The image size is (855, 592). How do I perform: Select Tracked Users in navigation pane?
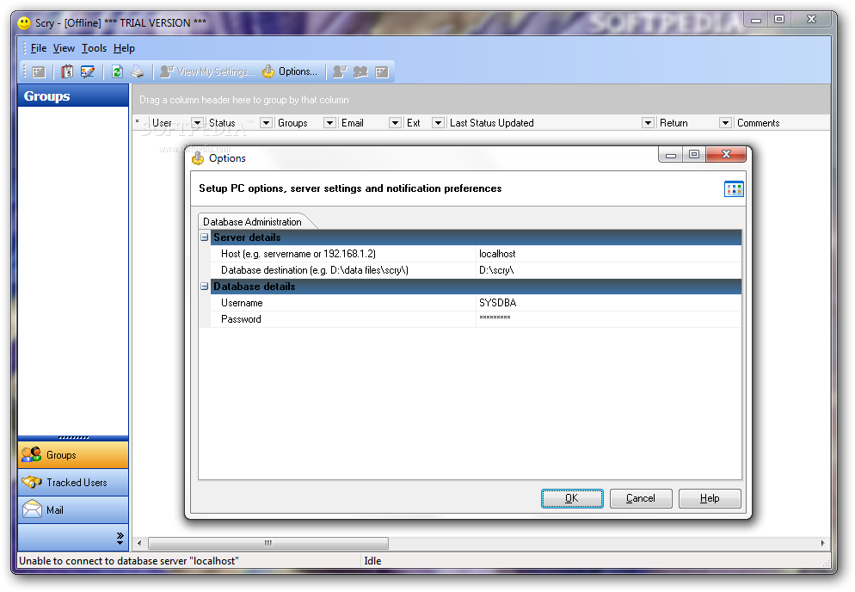click(x=73, y=483)
